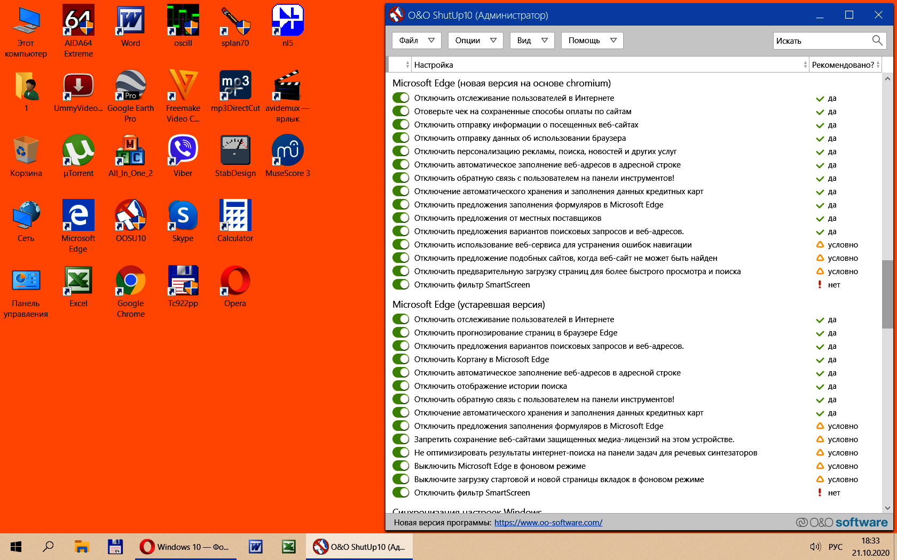Open the Вид dropdown menu
This screenshot has width=897, height=560.
pos(532,41)
